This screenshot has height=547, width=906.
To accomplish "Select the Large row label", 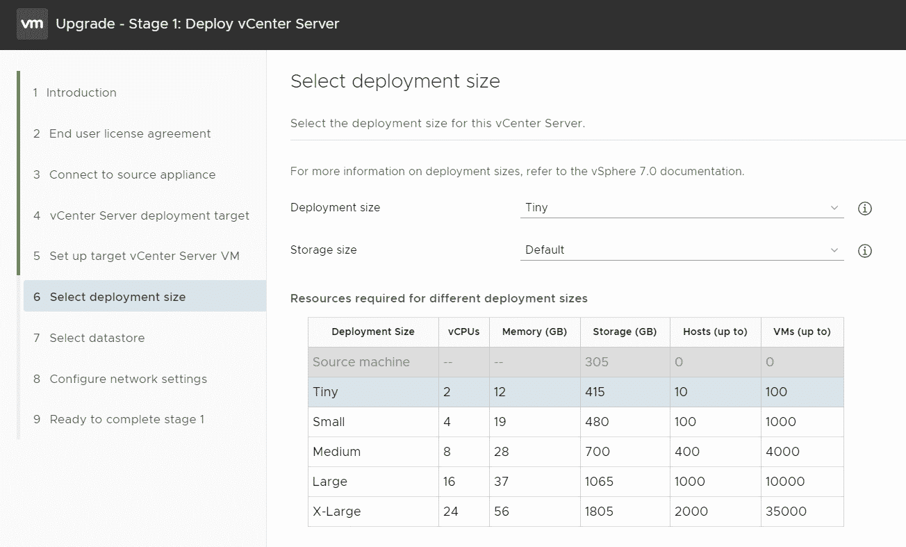I will [330, 482].
